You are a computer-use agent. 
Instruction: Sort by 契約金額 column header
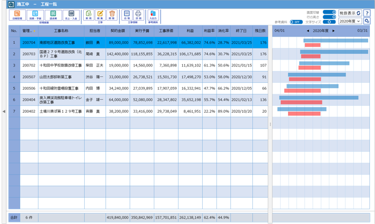117,31
